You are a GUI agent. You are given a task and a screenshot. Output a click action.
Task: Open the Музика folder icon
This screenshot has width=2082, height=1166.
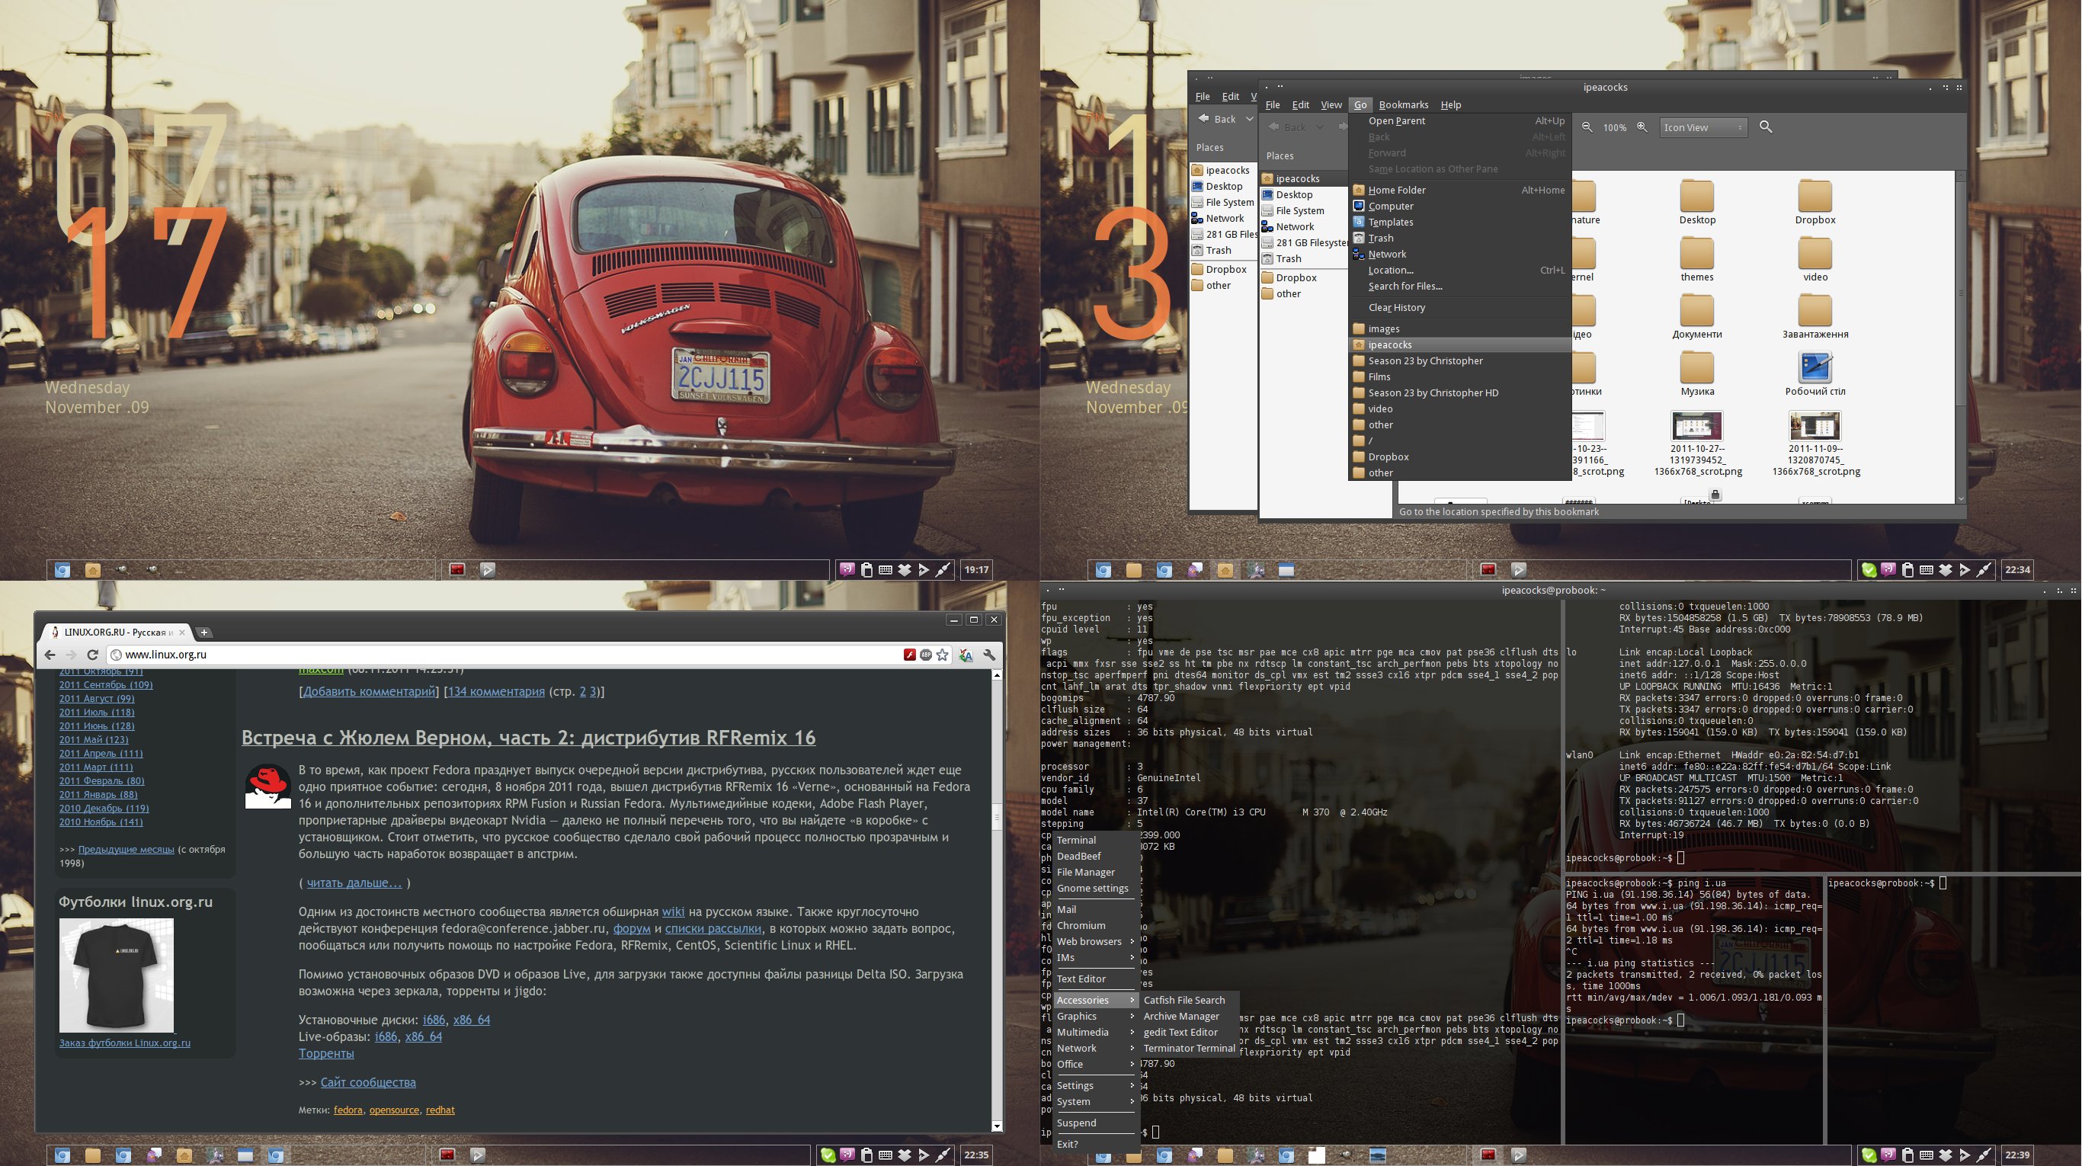point(1697,374)
